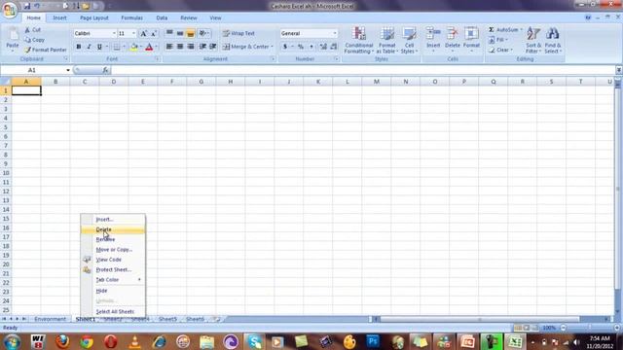
Task: Click the Shrink Font icon
Action: tap(154, 34)
